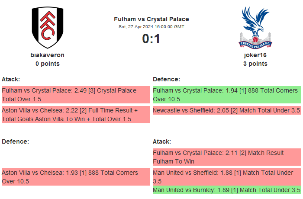
Task: Open biakaveron's user profile name
Action: [48, 55]
